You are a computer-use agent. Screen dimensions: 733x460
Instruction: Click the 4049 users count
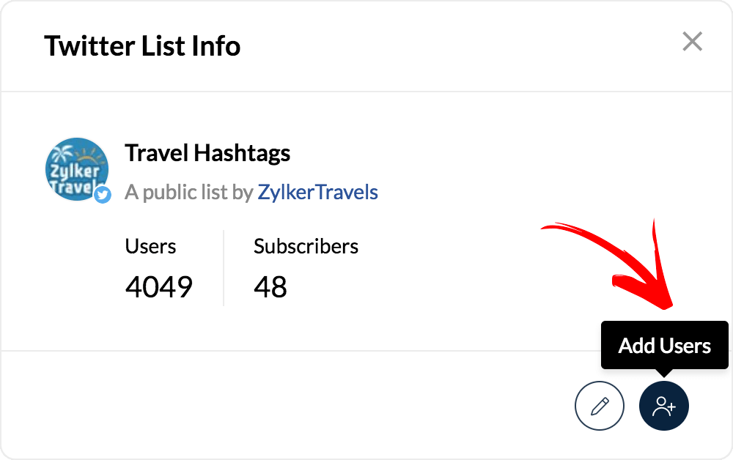pyautogui.click(x=159, y=286)
